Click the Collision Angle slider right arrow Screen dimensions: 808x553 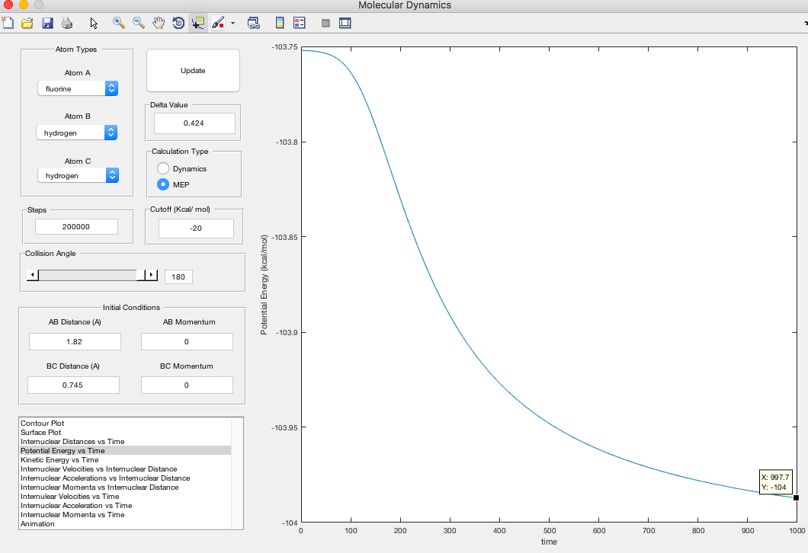(x=151, y=275)
